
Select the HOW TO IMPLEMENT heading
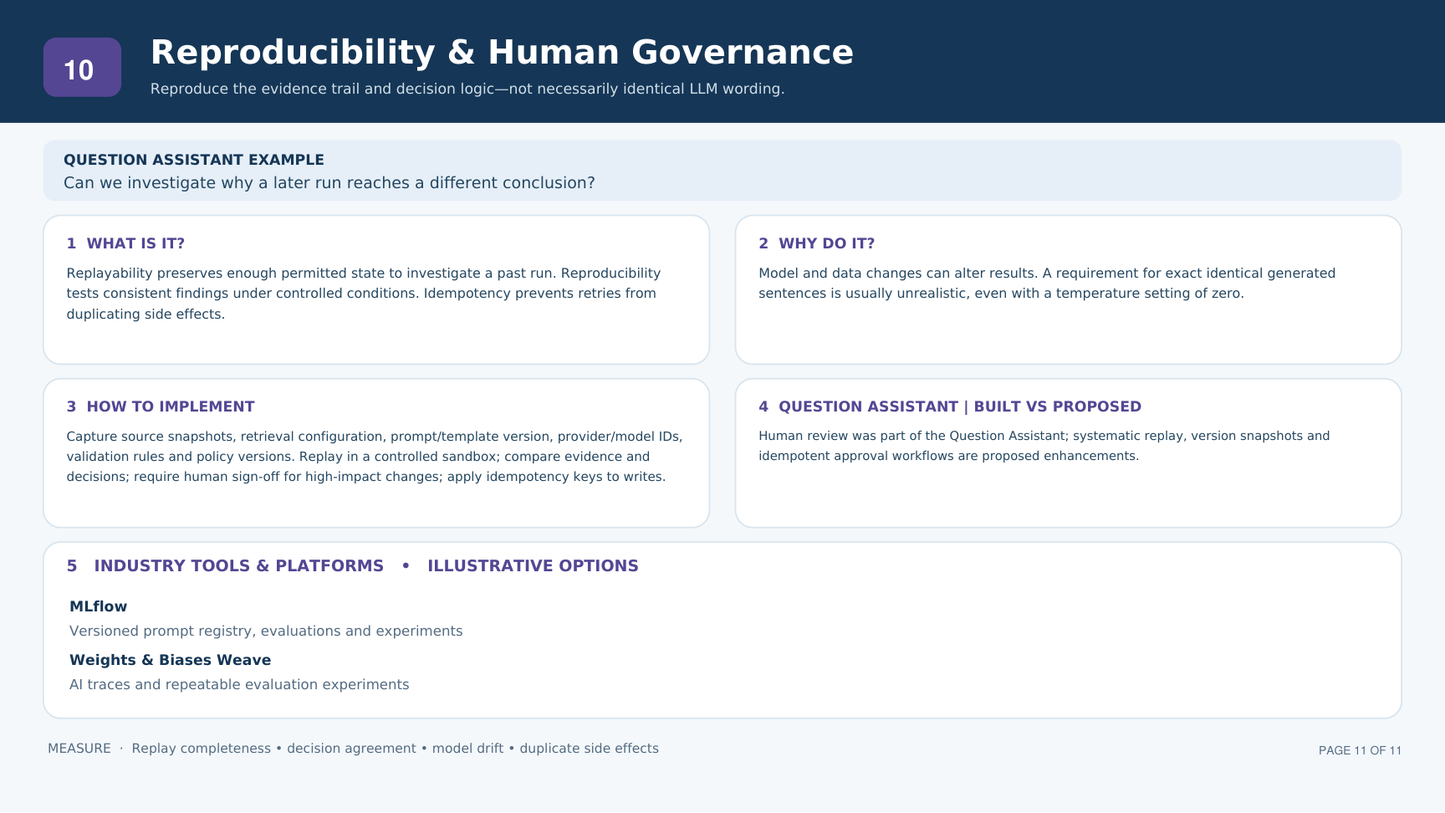(161, 406)
